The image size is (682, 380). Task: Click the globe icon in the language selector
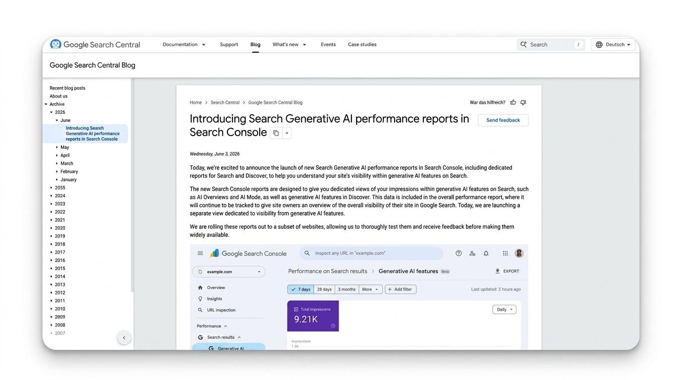click(599, 45)
